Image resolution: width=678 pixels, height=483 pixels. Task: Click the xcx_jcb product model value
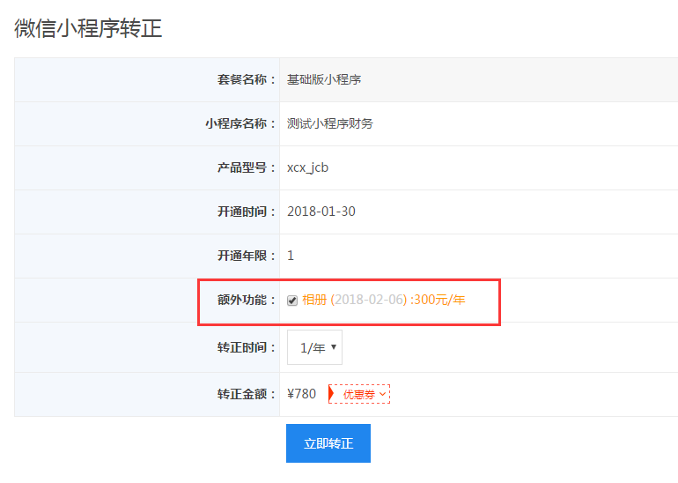point(307,167)
